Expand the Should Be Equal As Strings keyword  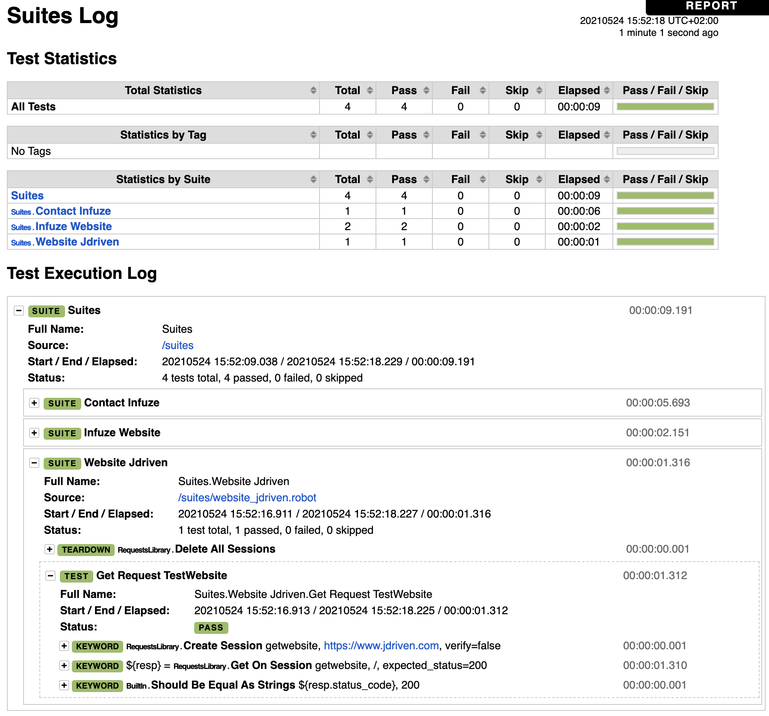pos(64,685)
